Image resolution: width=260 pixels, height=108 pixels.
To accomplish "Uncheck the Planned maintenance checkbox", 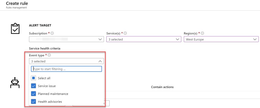I will click(34, 94).
